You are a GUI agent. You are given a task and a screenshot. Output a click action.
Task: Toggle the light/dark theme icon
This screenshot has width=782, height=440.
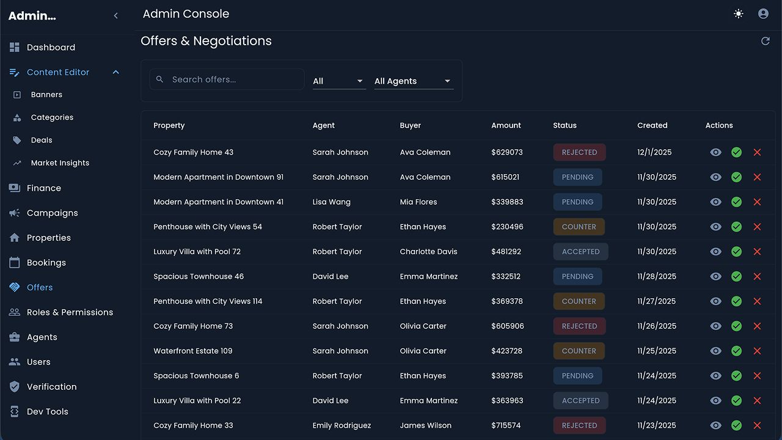tap(739, 13)
